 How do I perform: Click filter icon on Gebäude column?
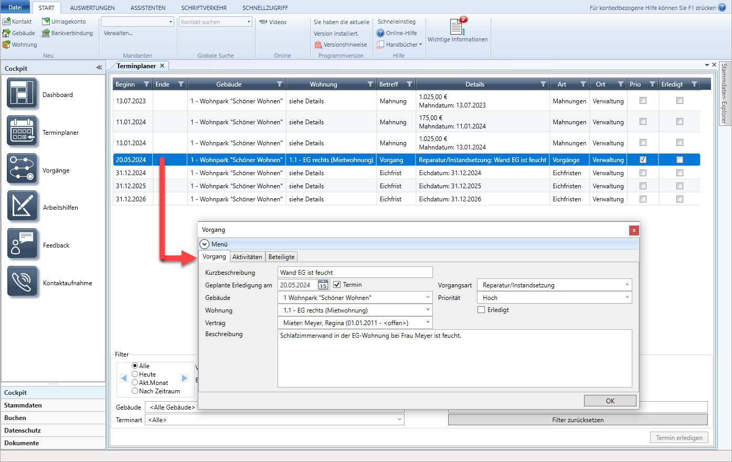click(280, 84)
